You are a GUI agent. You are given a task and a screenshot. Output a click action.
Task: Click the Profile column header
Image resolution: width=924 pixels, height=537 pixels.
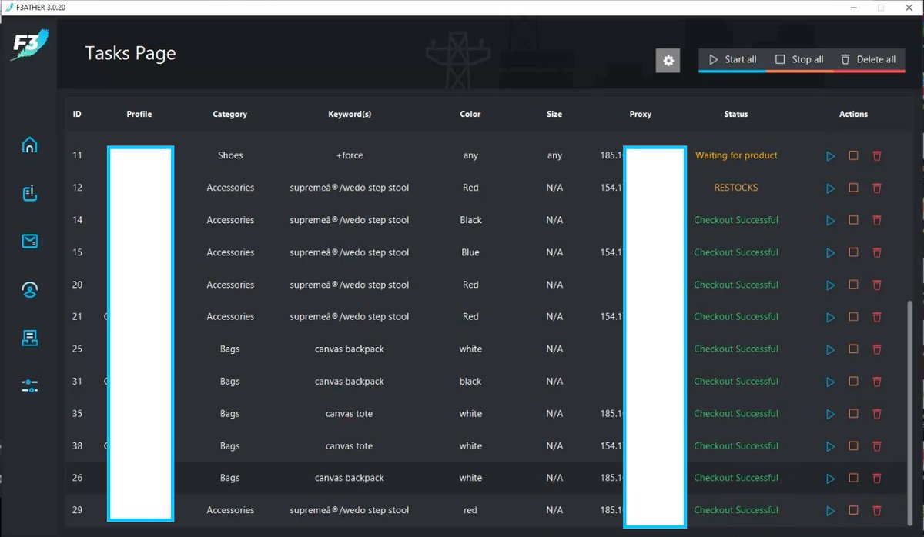(139, 114)
